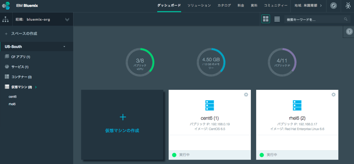The image size is (354, 164).
Task: Click 実行中 status on rhel6 card
Action: 272,155
